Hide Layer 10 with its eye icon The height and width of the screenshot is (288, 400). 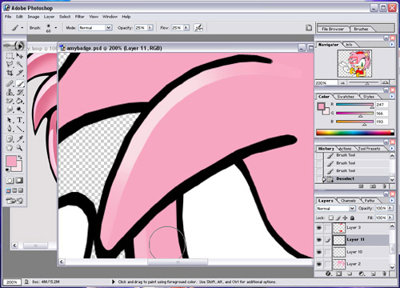tap(319, 252)
